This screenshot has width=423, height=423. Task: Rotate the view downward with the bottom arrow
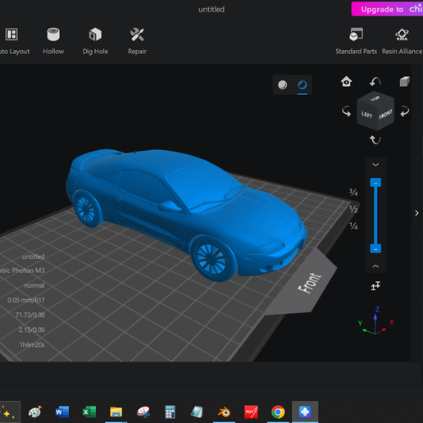tap(375, 140)
